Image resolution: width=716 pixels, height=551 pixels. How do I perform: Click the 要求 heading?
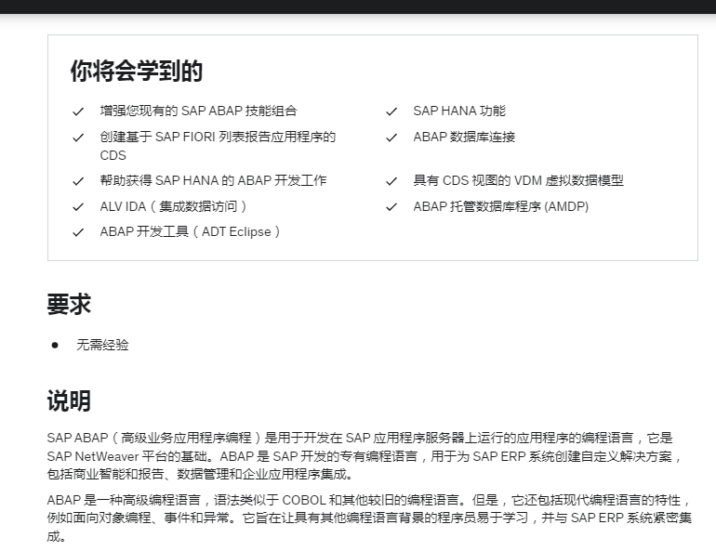[x=69, y=304]
